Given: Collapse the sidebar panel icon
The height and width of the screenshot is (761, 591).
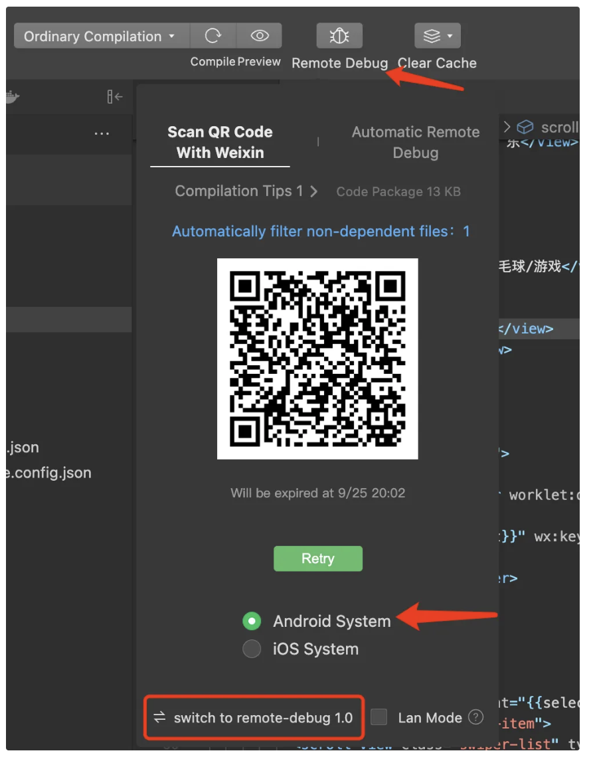Looking at the screenshot, I should 114,96.
